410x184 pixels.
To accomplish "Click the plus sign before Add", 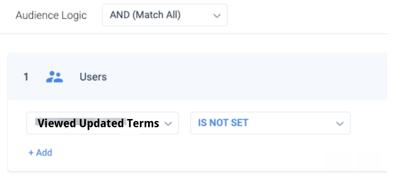I will (31, 153).
